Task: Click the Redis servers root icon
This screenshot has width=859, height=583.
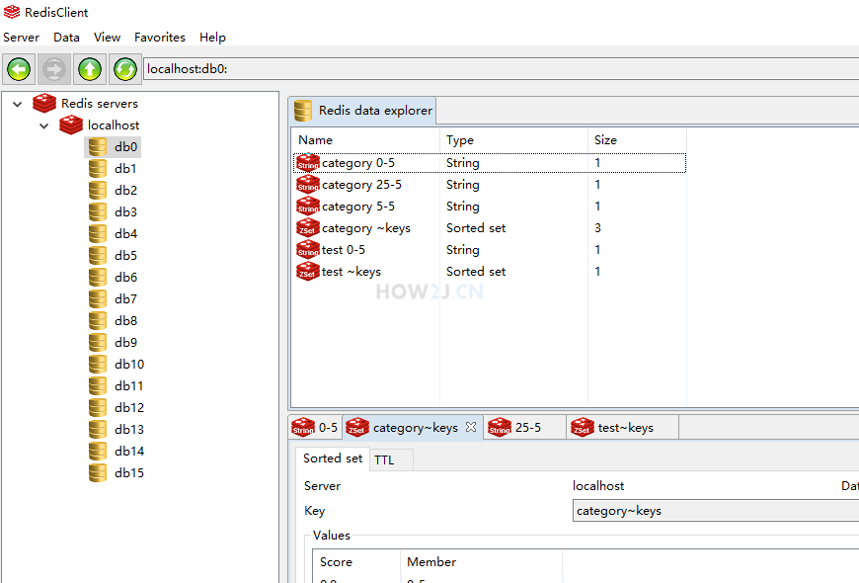Action: (44, 103)
